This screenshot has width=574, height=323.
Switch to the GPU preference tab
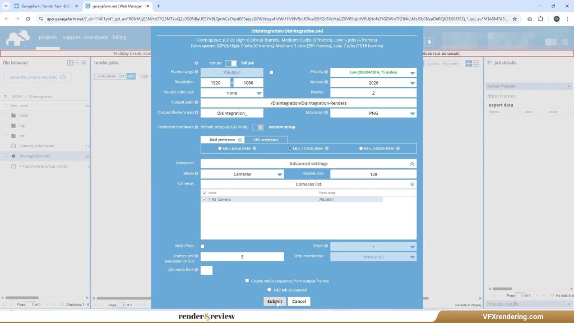coord(266,140)
